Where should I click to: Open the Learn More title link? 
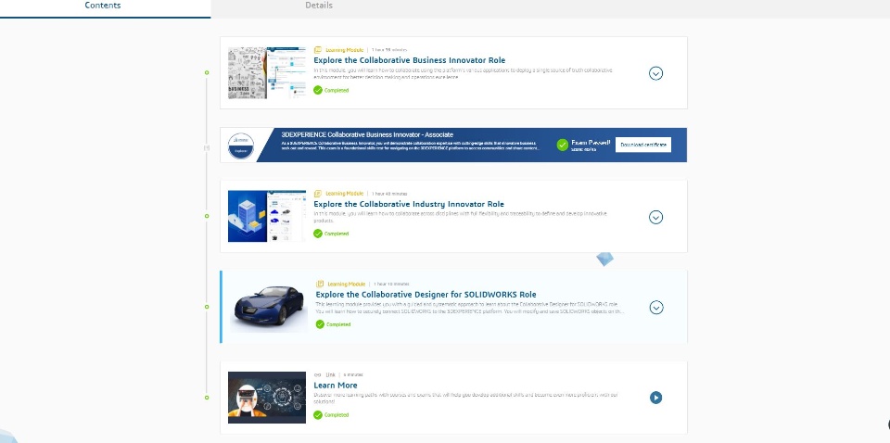tap(336, 386)
